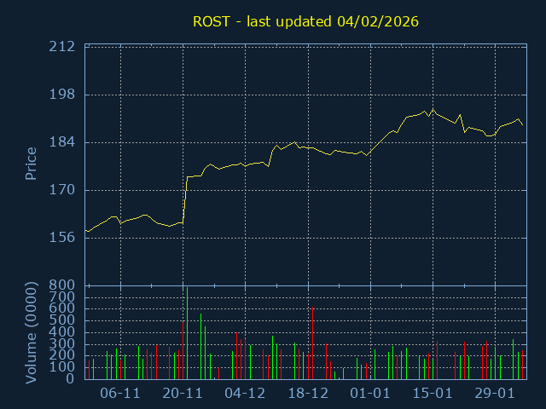Click the date label 01-01
Image resolution: width=546 pixels, height=409 pixels.
(370, 394)
